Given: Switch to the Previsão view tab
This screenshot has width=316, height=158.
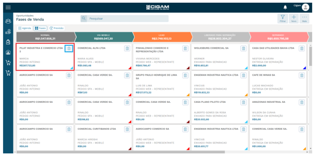Looking at the screenshot, I should [56, 28].
